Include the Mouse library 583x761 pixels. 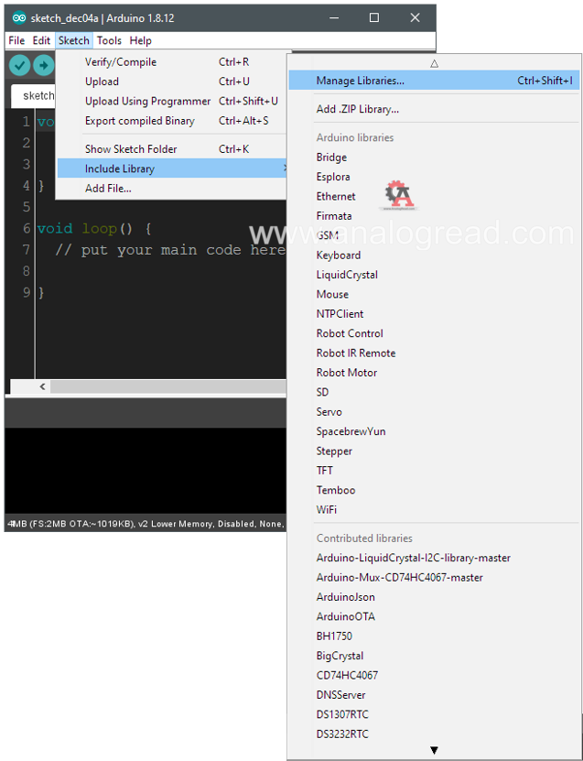click(x=434, y=294)
